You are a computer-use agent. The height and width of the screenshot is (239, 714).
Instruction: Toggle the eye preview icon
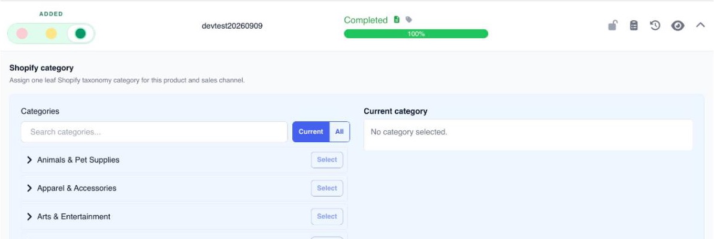pos(677,26)
